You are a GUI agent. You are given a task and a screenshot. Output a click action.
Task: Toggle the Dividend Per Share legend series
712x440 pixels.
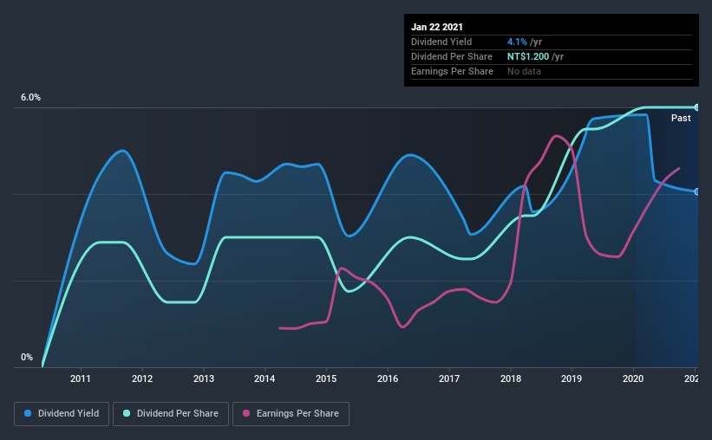(171, 414)
